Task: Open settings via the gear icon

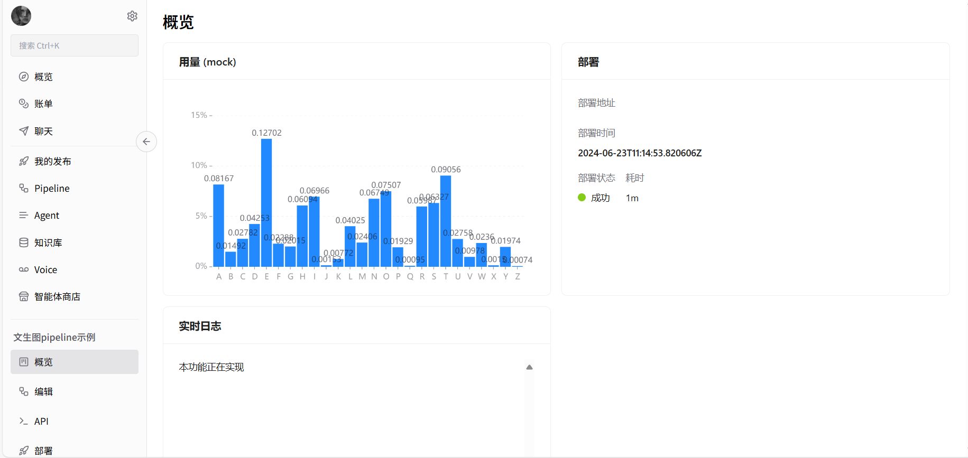Action: point(132,16)
